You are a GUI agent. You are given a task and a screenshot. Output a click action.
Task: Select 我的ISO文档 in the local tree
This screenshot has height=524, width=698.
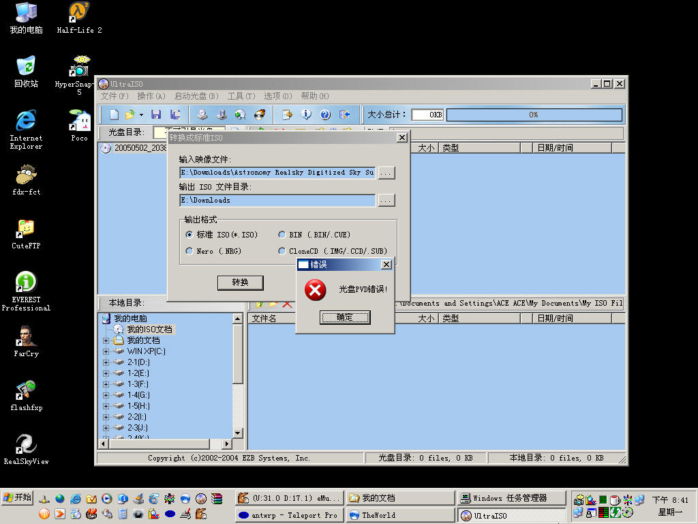pyautogui.click(x=149, y=330)
